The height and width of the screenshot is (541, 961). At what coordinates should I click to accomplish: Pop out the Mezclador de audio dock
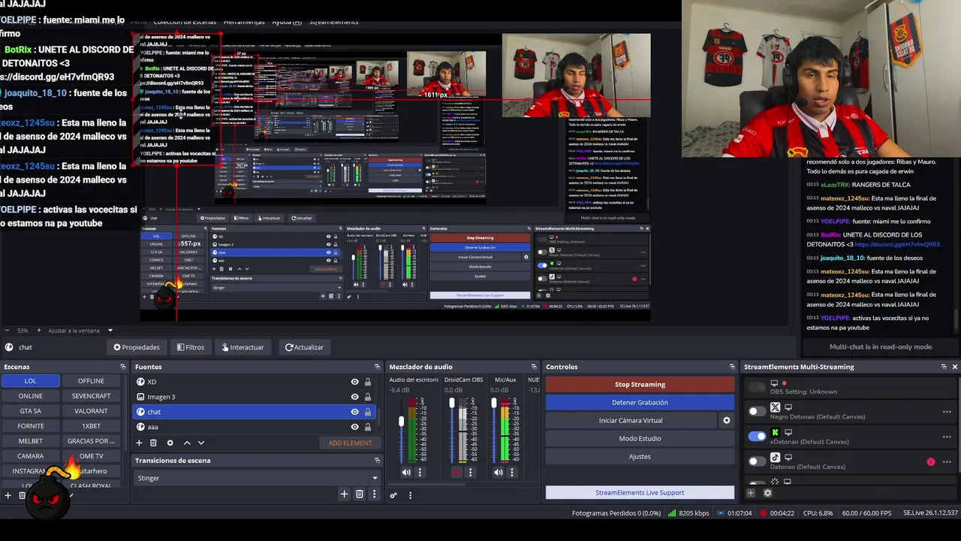tap(534, 367)
